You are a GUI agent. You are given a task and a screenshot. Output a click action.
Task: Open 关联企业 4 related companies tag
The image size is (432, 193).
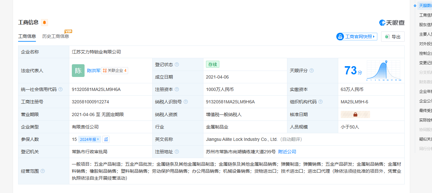click(115, 71)
